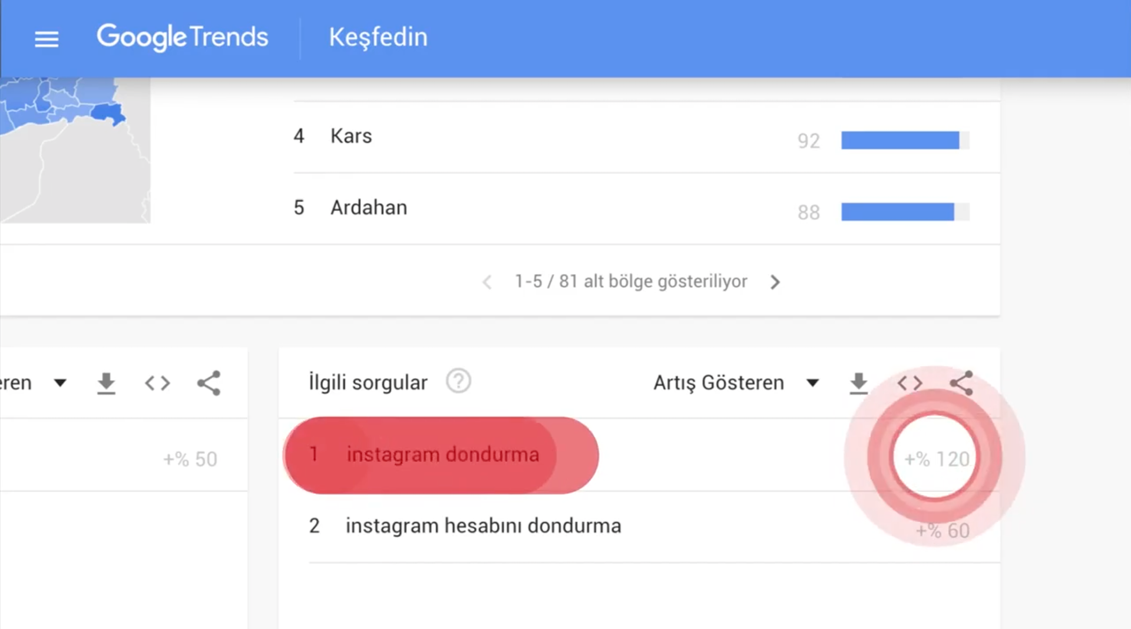Download İlgili sorgular data as CSV

click(x=859, y=383)
